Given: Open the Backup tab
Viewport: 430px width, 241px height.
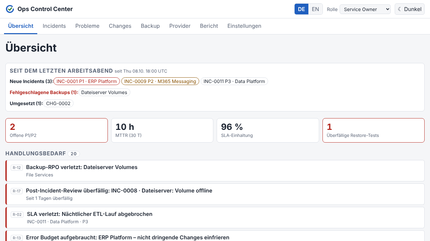Looking at the screenshot, I should 150,26.
